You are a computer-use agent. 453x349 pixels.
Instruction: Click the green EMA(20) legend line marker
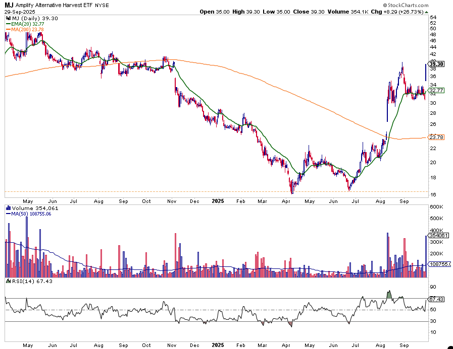click(7, 23)
